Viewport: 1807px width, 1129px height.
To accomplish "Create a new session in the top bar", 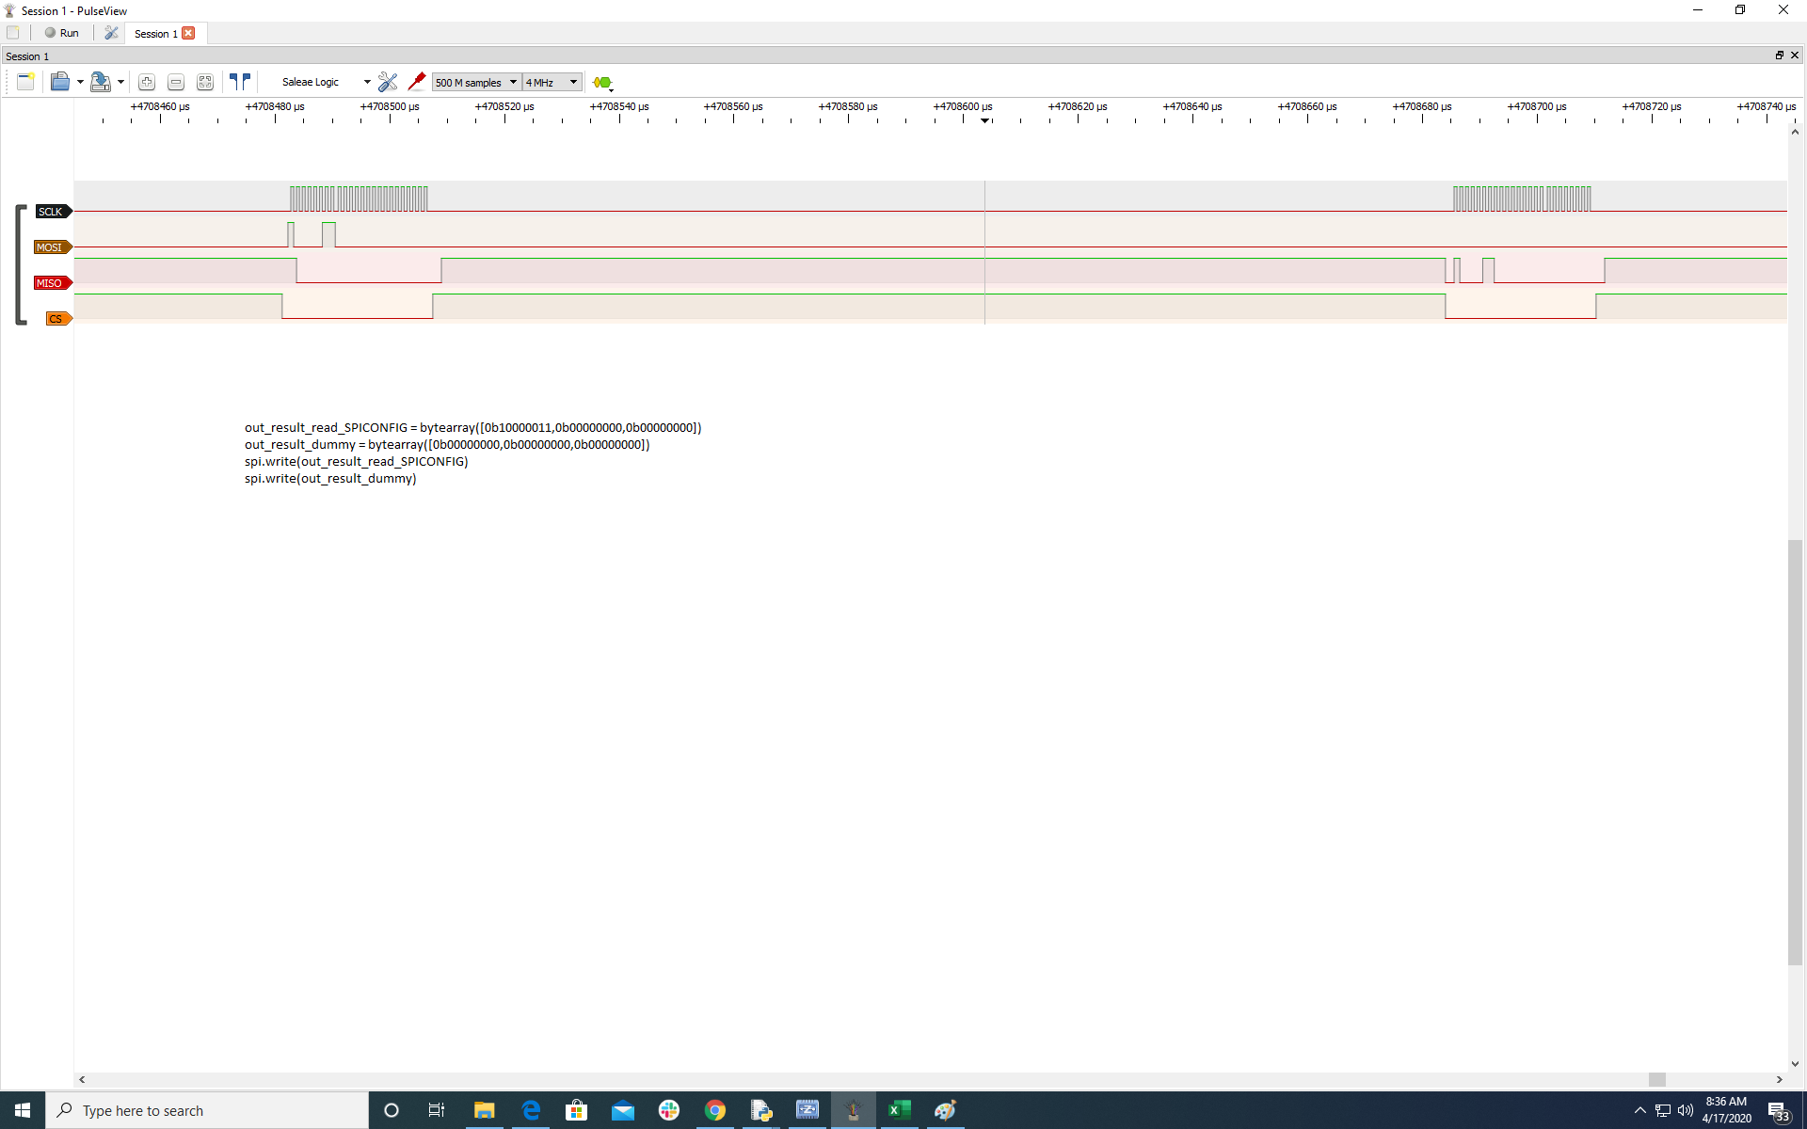I will pos(13,33).
